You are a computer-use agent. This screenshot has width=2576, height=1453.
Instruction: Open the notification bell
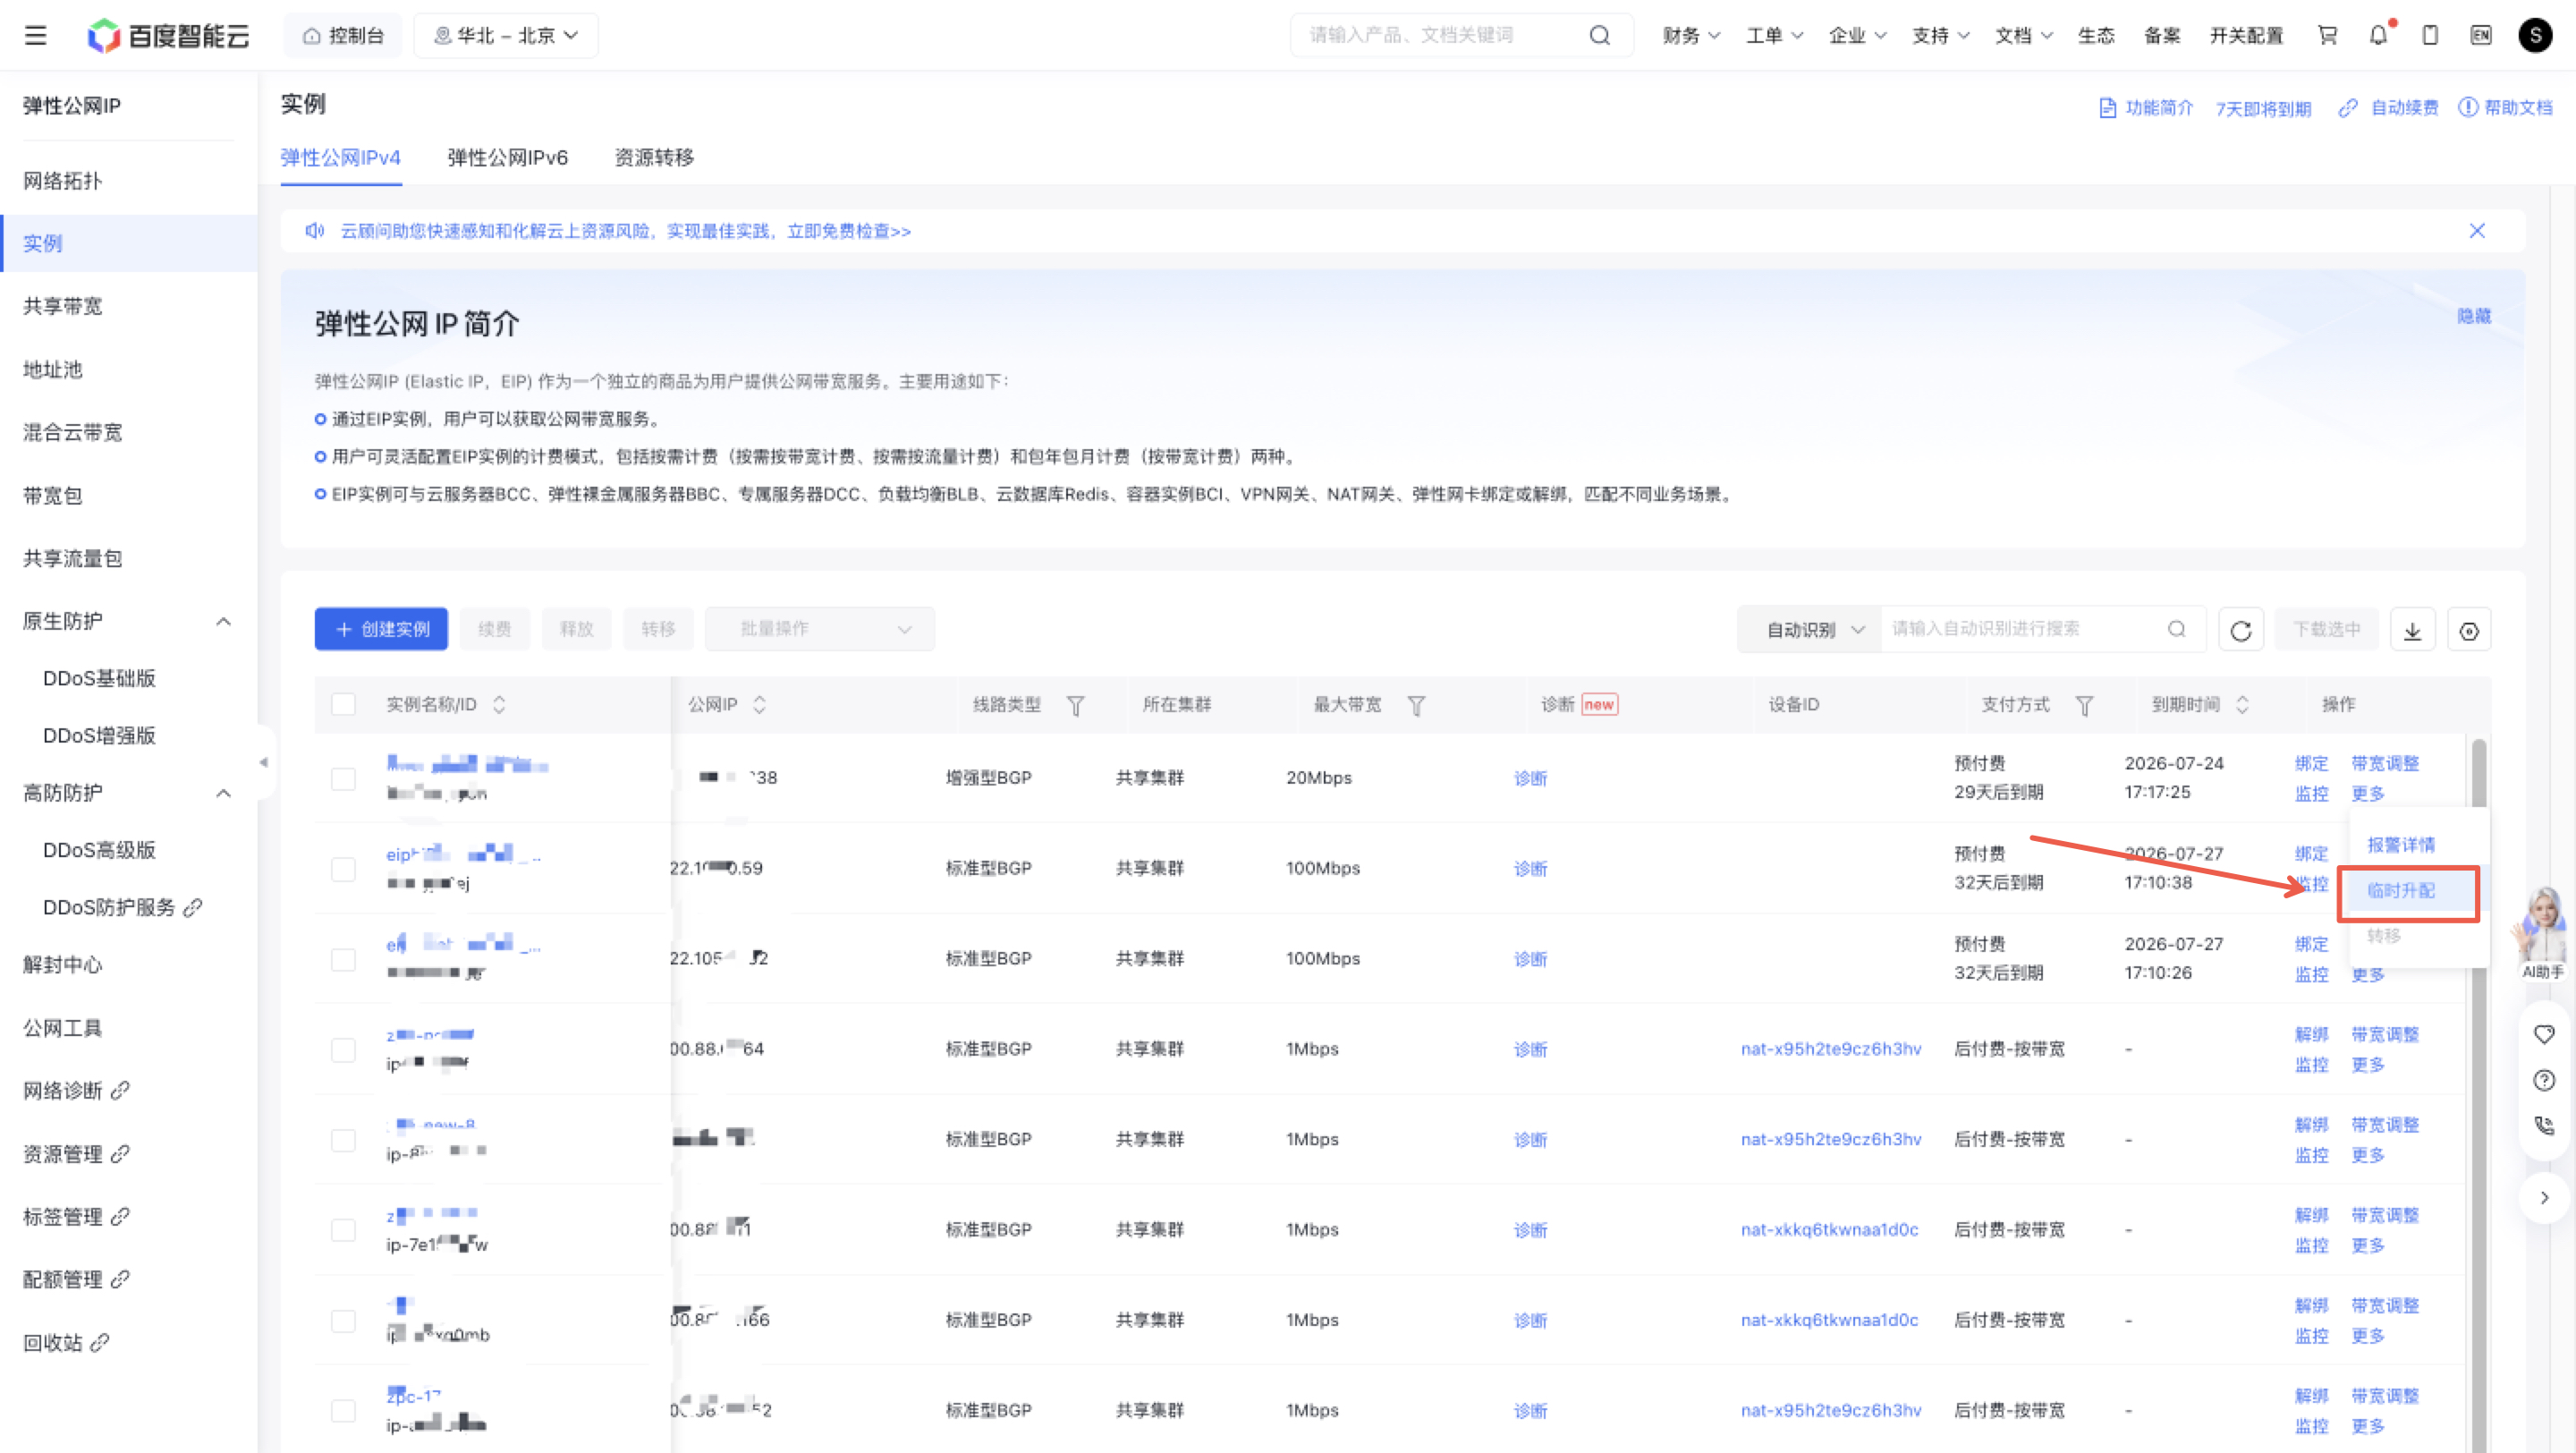tap(2378, 35)
